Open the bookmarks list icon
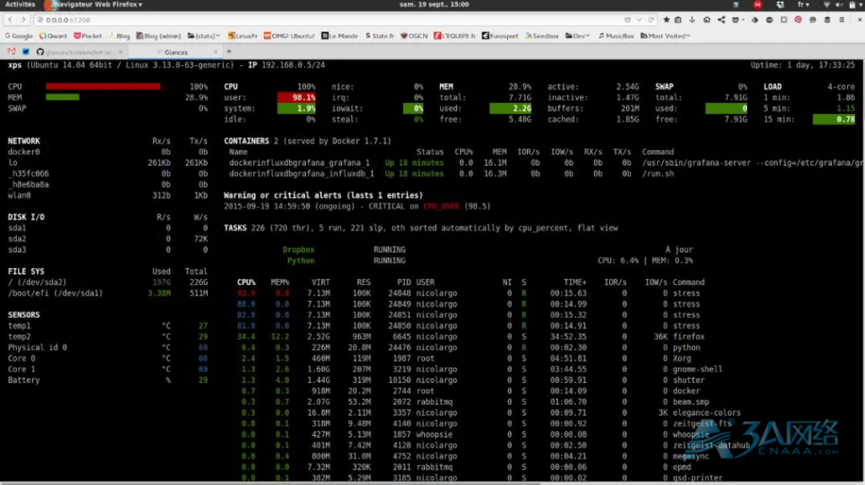Image resolution: width=865 pixels, height=485 pixels. coord(678,20)
